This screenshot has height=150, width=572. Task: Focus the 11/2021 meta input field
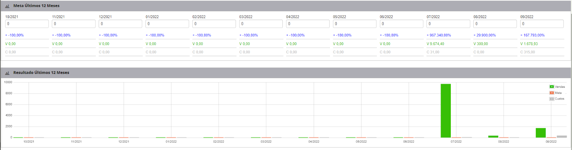pos(74,24)
